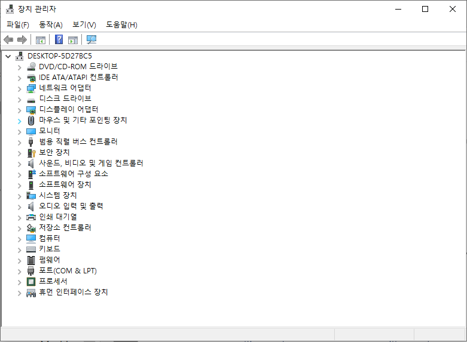
Task: Click the DVD/CD-ROM 드라이브 disc icon
Action: 31,67
